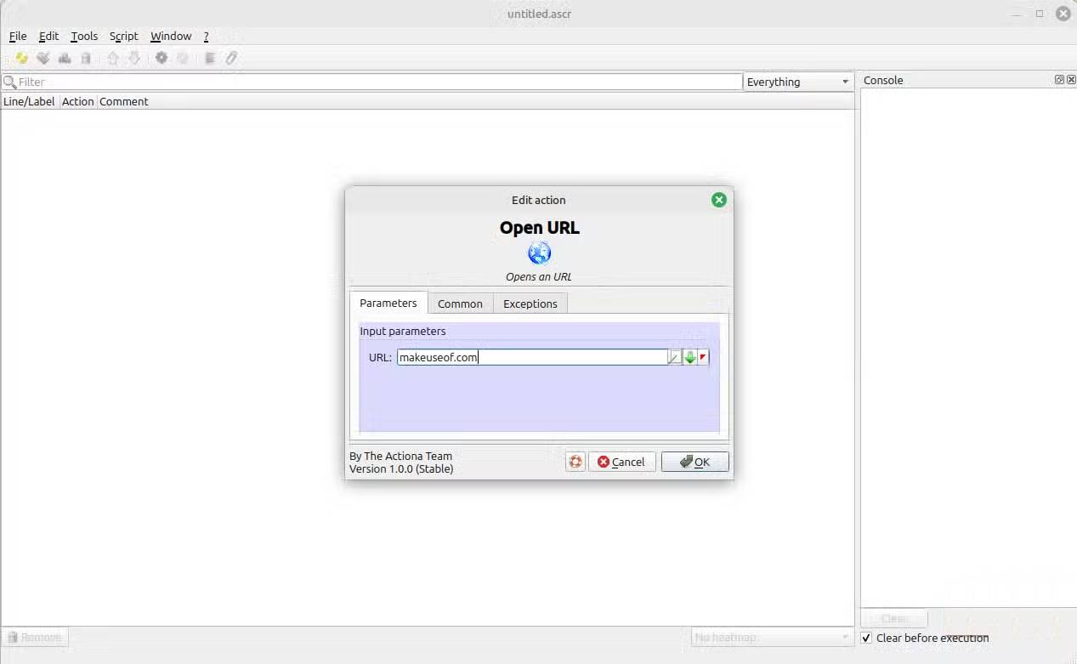Click the 'Open URL' dialog heading
Image resolution: width=1077 pixels, height=664 pixels.
point(539,228)
